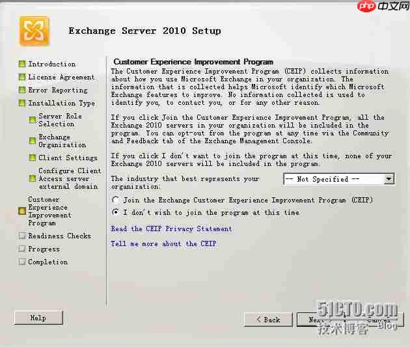Click the Exchange Server logo icon
This screenshot has width=410, height=347.
tap(34, 31)
